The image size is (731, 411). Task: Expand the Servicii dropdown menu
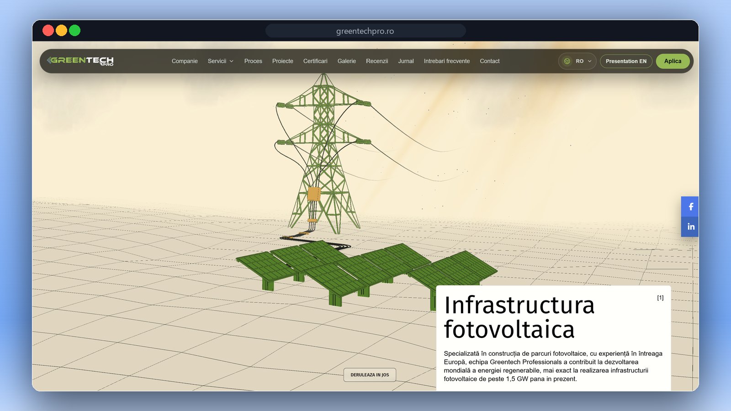point(221,61)
